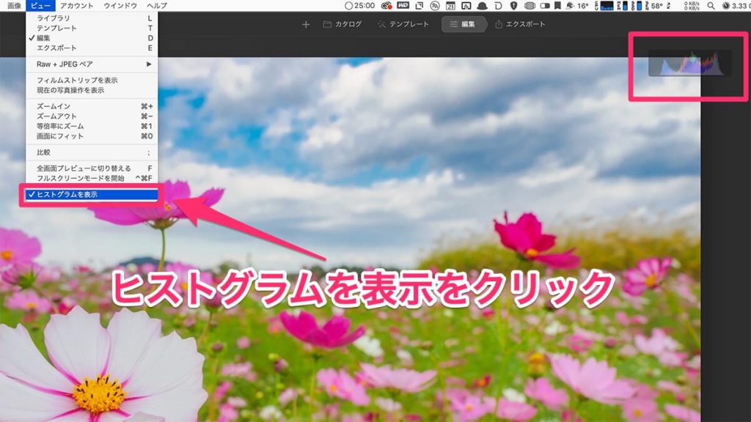Click the AirPlay display icon in menu bar
This screenshot has height=422, width=751.
click(x=466, y=6)
